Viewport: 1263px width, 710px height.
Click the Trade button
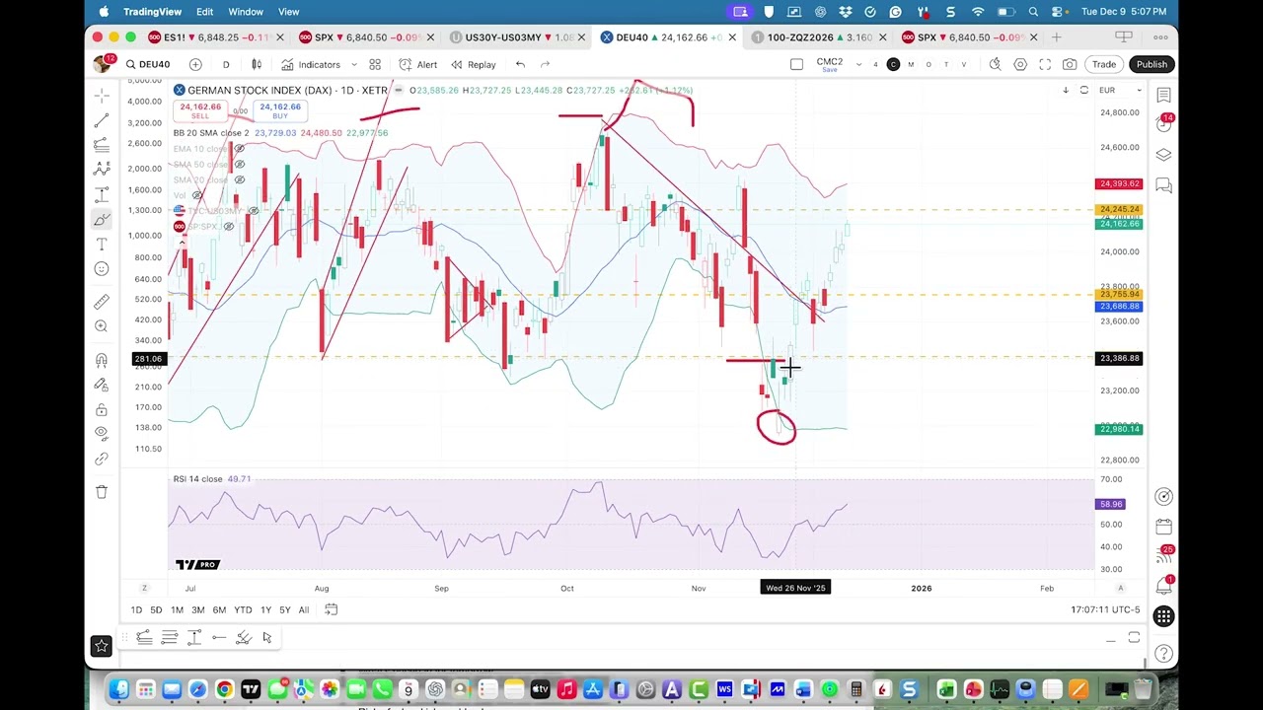coord(1104,64)
